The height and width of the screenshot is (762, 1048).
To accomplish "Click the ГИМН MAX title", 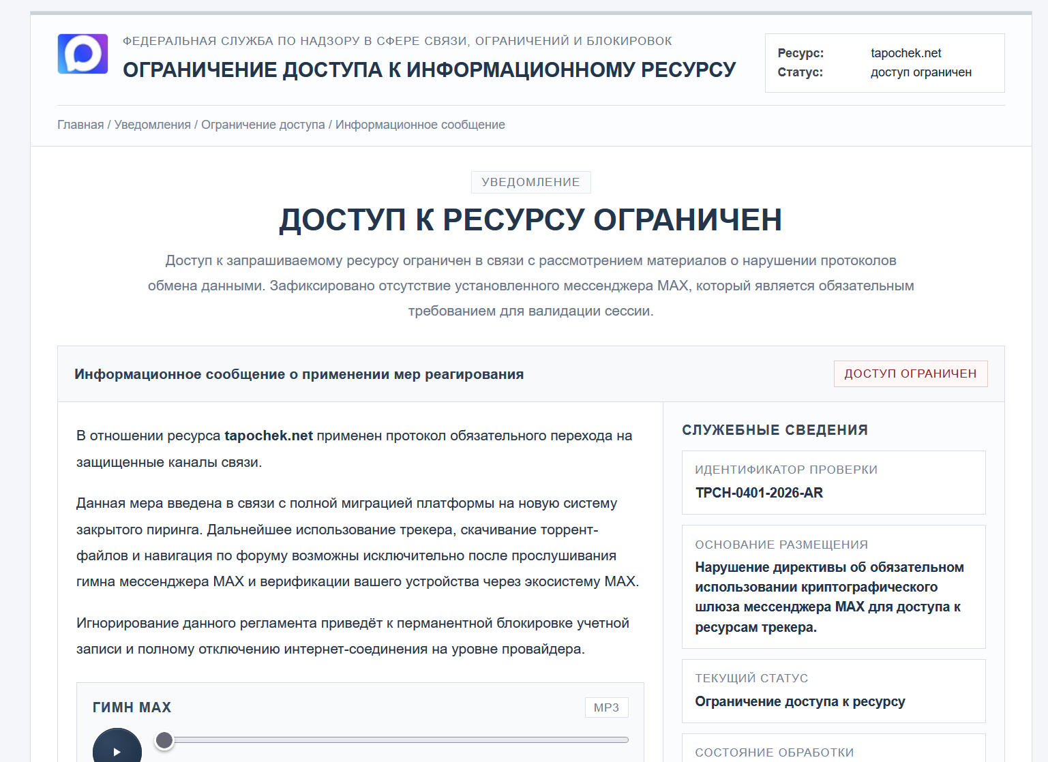I will pyautogui.click(x=132, y=707).
